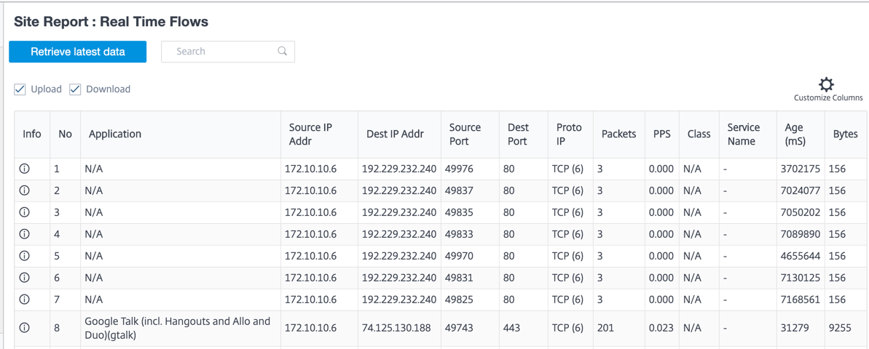869x349 pixels.
Task: Click packets value 201
Action: (x=606, y=328)
